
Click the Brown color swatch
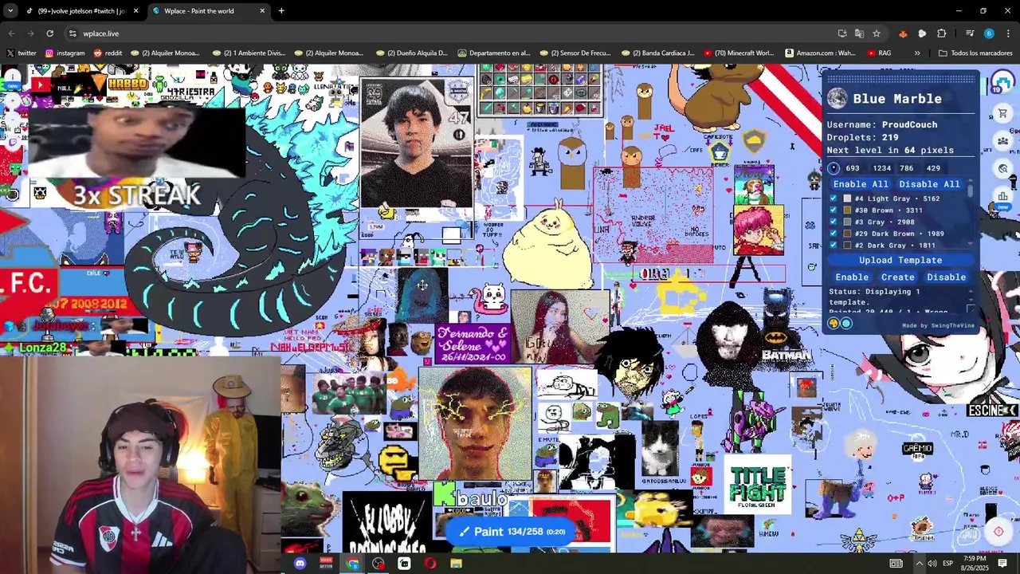coord(847,210)
